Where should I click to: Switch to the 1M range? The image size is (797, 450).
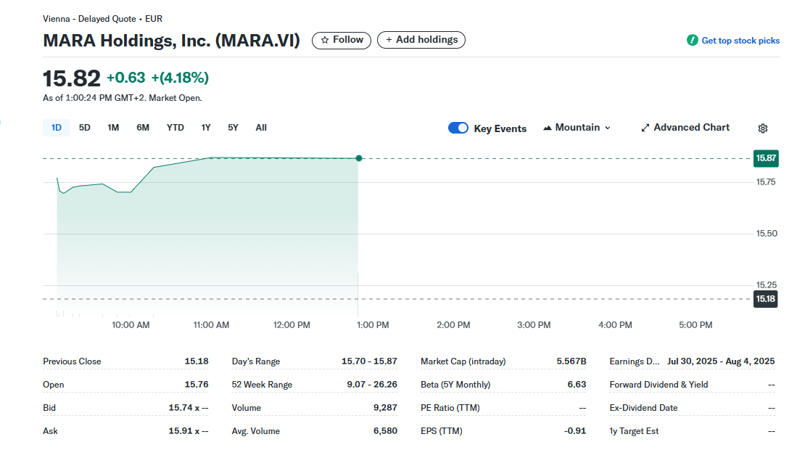click(x=113, y=128)
